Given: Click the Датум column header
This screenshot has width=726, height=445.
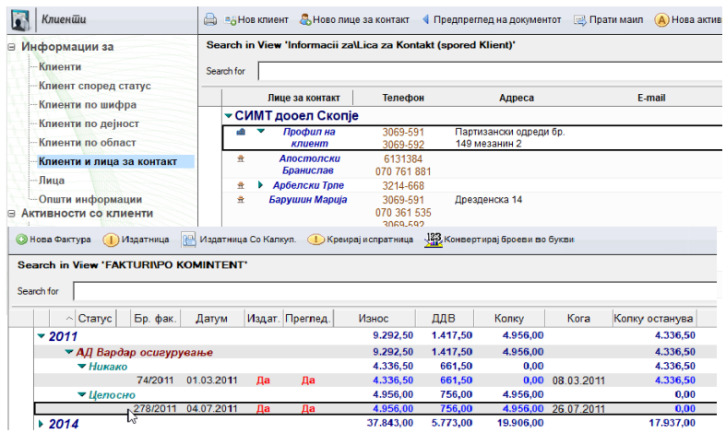Looking at the screenshot, I should 211,318.
